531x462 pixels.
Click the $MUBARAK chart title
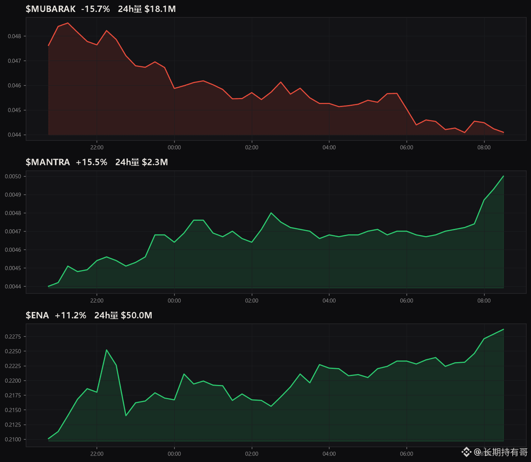point(51,9)
